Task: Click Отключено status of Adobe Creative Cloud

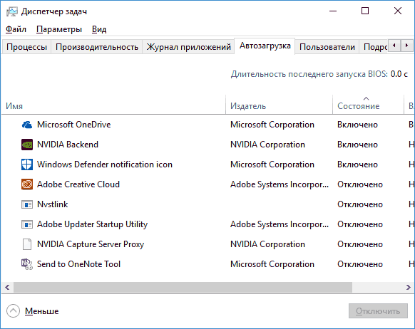Action: [x=360, y=184]
